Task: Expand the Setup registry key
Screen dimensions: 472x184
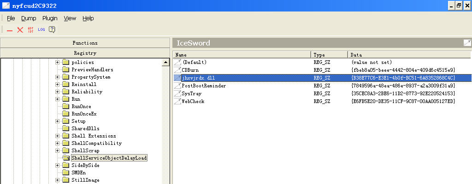Action: (57, 121)
